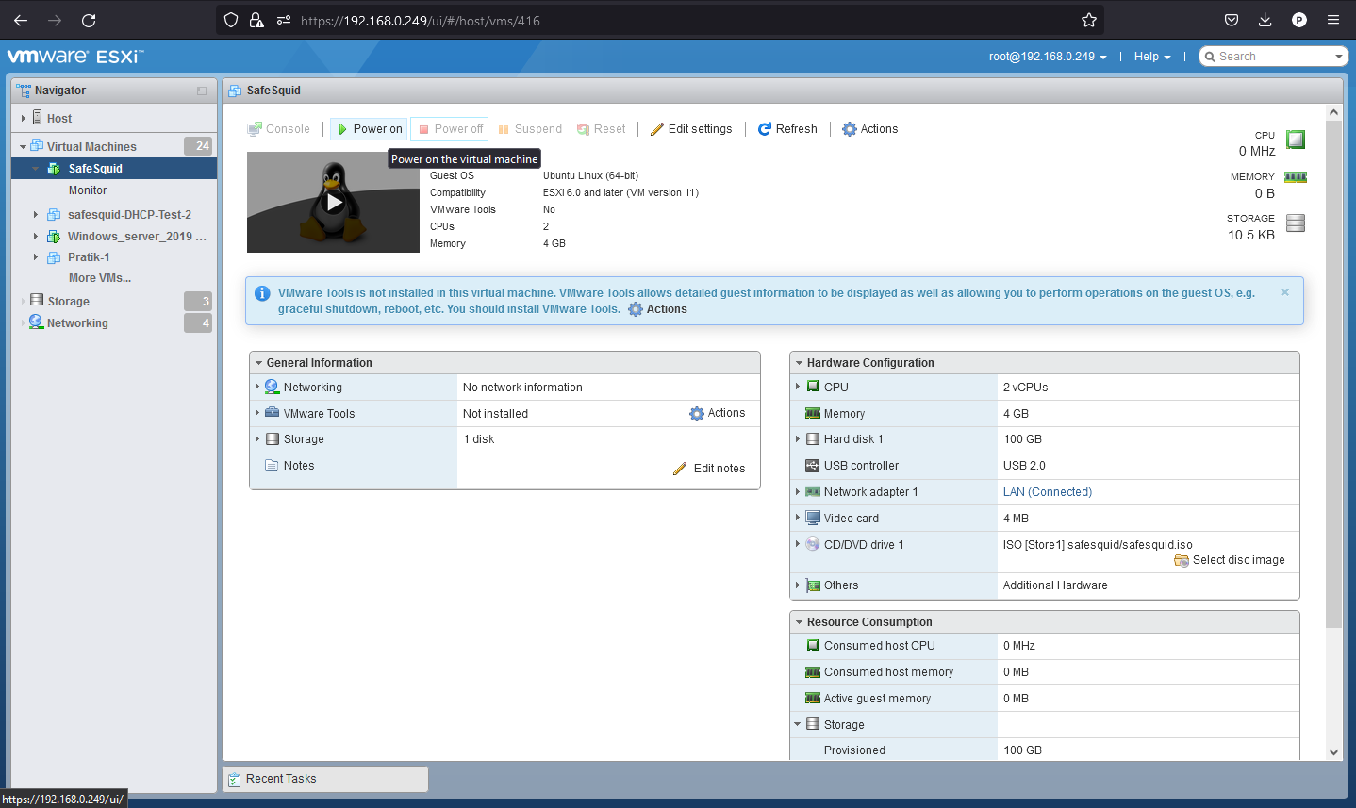Click the Refresh circular arrow icon

click(765, 129)
